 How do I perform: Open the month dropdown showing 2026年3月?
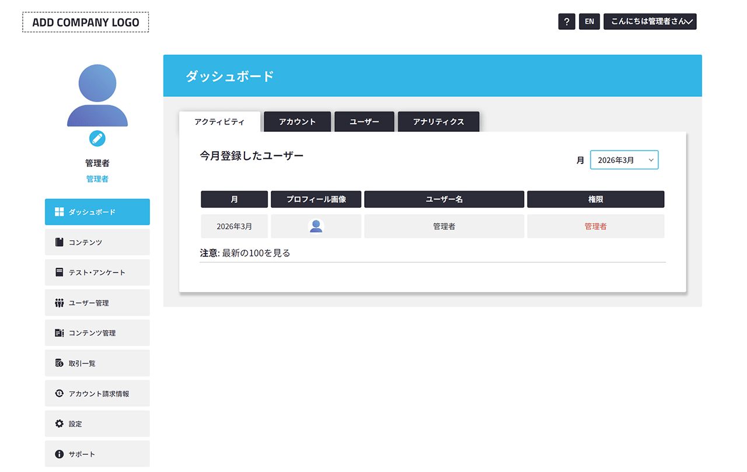click(x=624, y=159)
